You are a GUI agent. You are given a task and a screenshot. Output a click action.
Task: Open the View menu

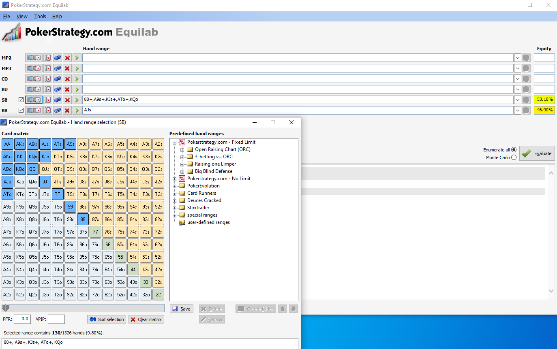click(22, 17)
